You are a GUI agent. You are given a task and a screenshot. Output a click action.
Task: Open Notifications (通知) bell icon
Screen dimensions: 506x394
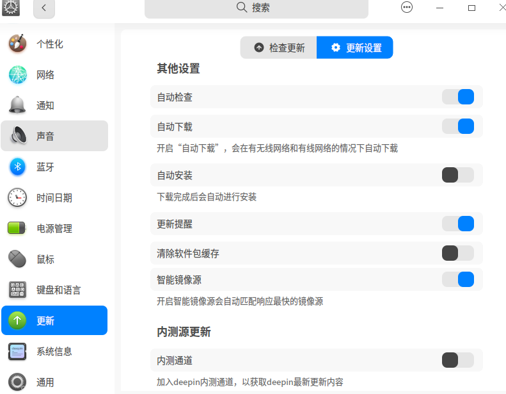pyautogui.click(x=17, y=105)
